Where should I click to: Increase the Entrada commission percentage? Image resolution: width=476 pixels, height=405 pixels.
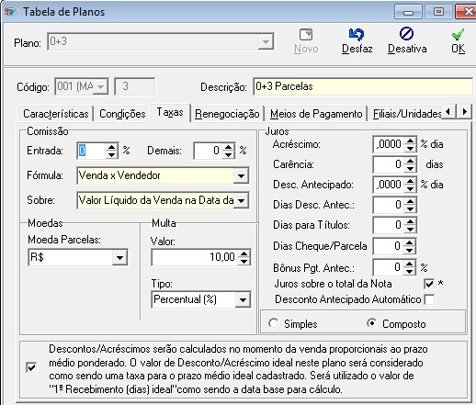click(x=111, y=147)
